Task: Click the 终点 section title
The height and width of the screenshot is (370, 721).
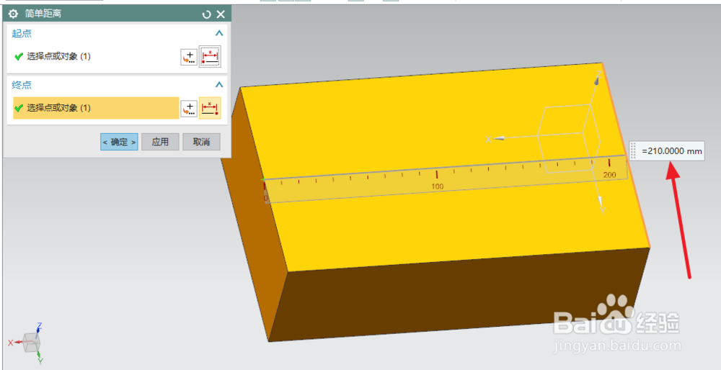Action: 22,84
